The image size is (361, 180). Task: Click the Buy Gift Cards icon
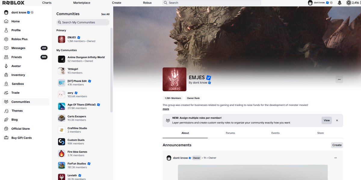(x=6, y=138)
